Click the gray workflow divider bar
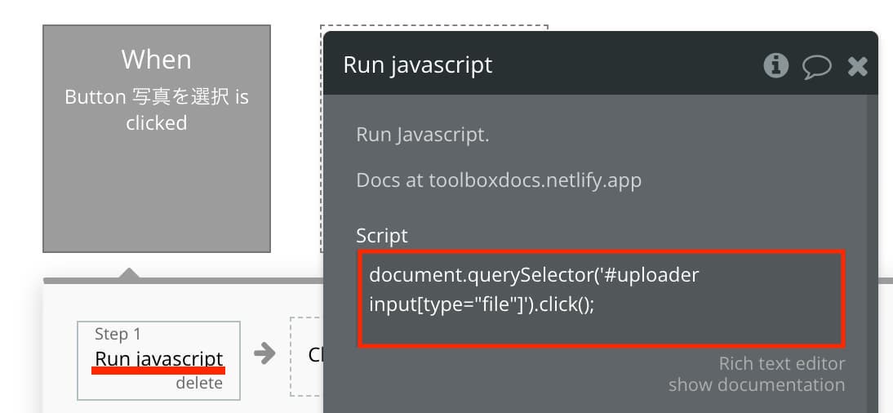This screenshot has width=893, height=413. pos(182,281)
